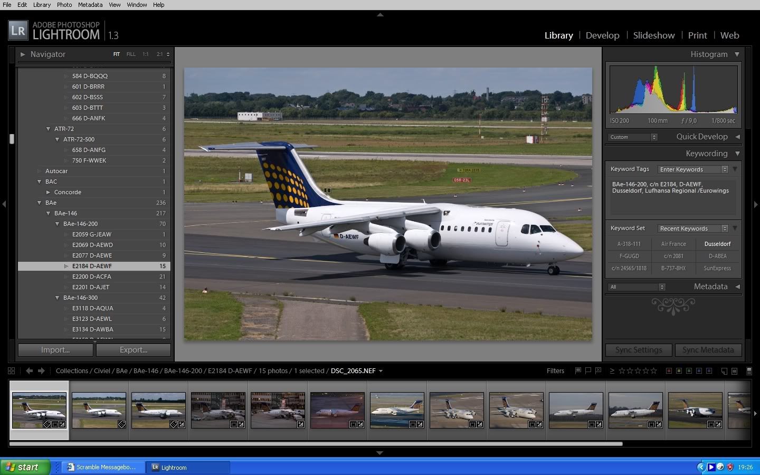The width and height of the screenshot is (760, 475).
Task: Open the Metadata All dropdown
Action: [636, 287]
